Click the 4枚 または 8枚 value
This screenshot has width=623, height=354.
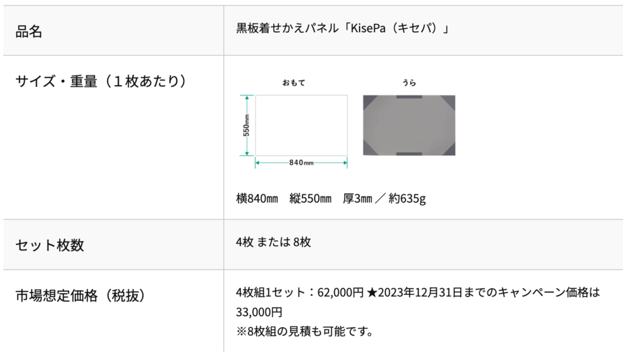(273, 242)
